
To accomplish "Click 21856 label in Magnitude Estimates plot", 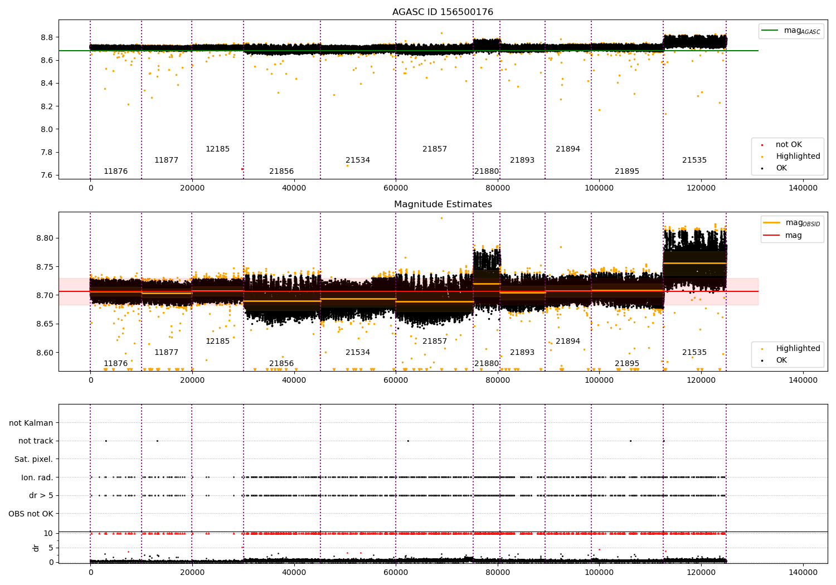I will tap(281, 364).
